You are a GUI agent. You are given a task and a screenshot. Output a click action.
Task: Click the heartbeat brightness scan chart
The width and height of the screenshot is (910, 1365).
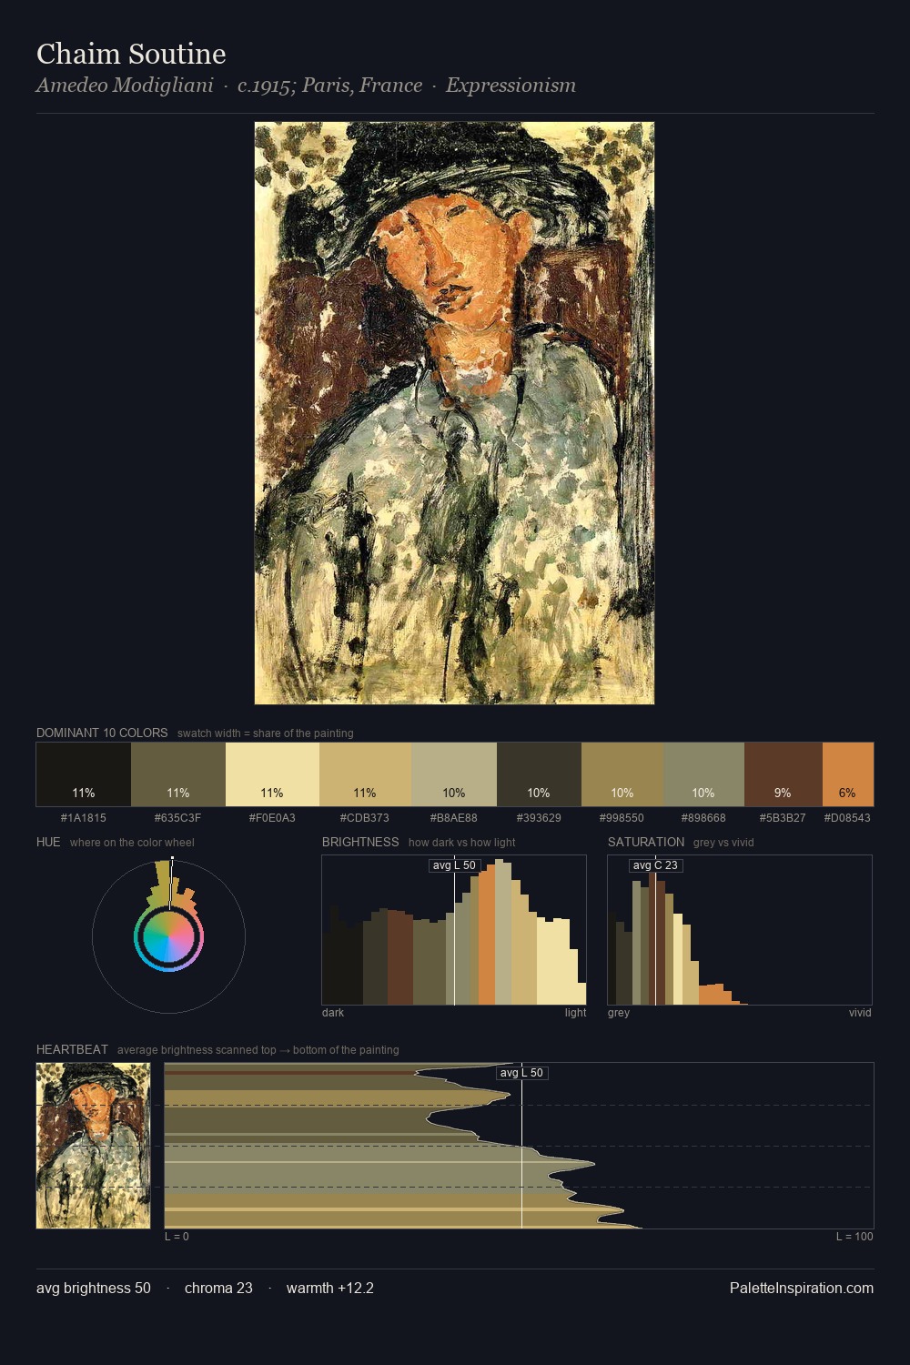[519, 1146]
